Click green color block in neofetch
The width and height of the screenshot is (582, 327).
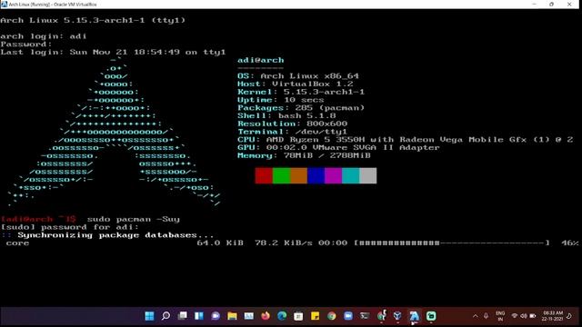(281, 175)
